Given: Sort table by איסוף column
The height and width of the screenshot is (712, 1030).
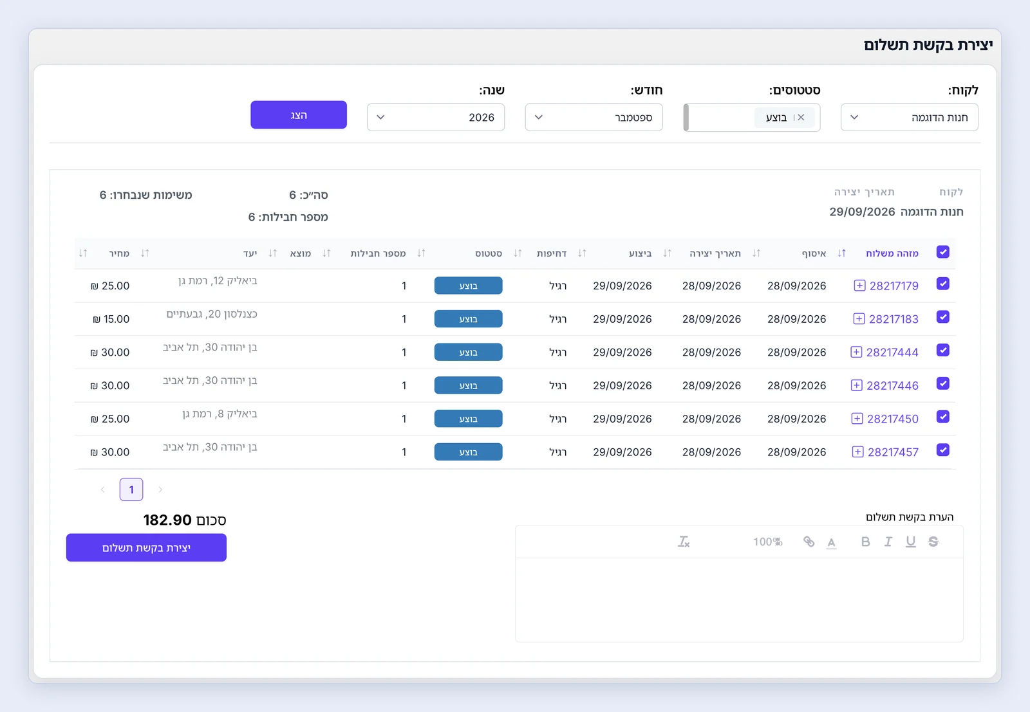Looking at the screenshot, I should click(x=756, y=253).
